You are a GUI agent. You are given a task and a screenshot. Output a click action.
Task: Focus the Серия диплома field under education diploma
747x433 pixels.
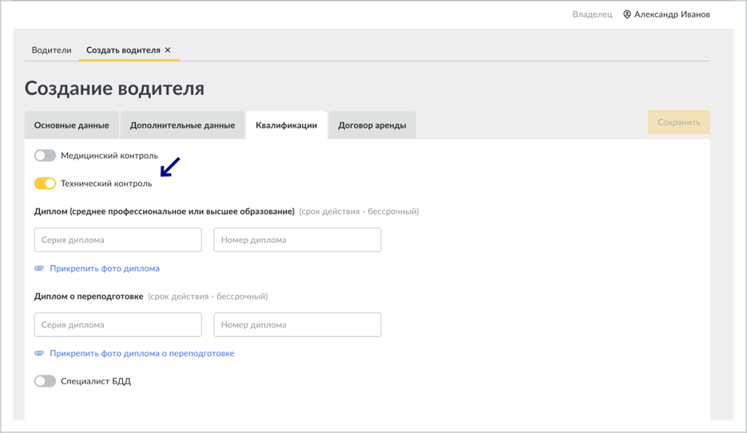click(117, 240)
